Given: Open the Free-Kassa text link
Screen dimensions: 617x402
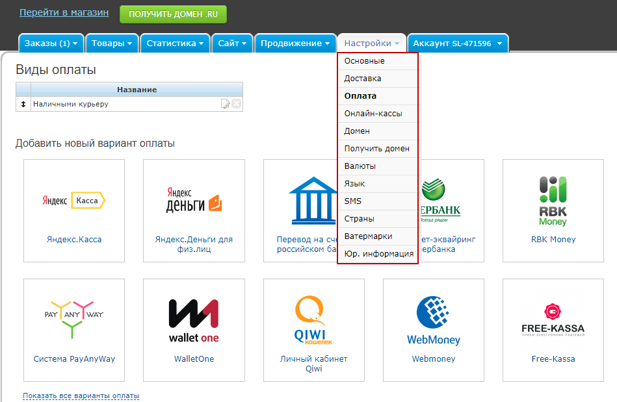Looking at the screenshot, I should [553, 358].
